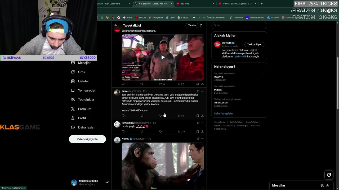Open Mustafa Akbaba account menu dots
Viewport: 339px width, 190px height.
(x=107, y=182)
